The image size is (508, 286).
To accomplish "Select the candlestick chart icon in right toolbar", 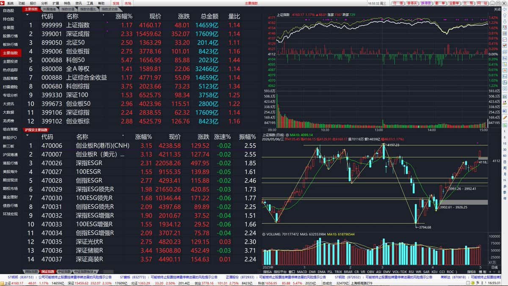I will [x=504, y=46].
